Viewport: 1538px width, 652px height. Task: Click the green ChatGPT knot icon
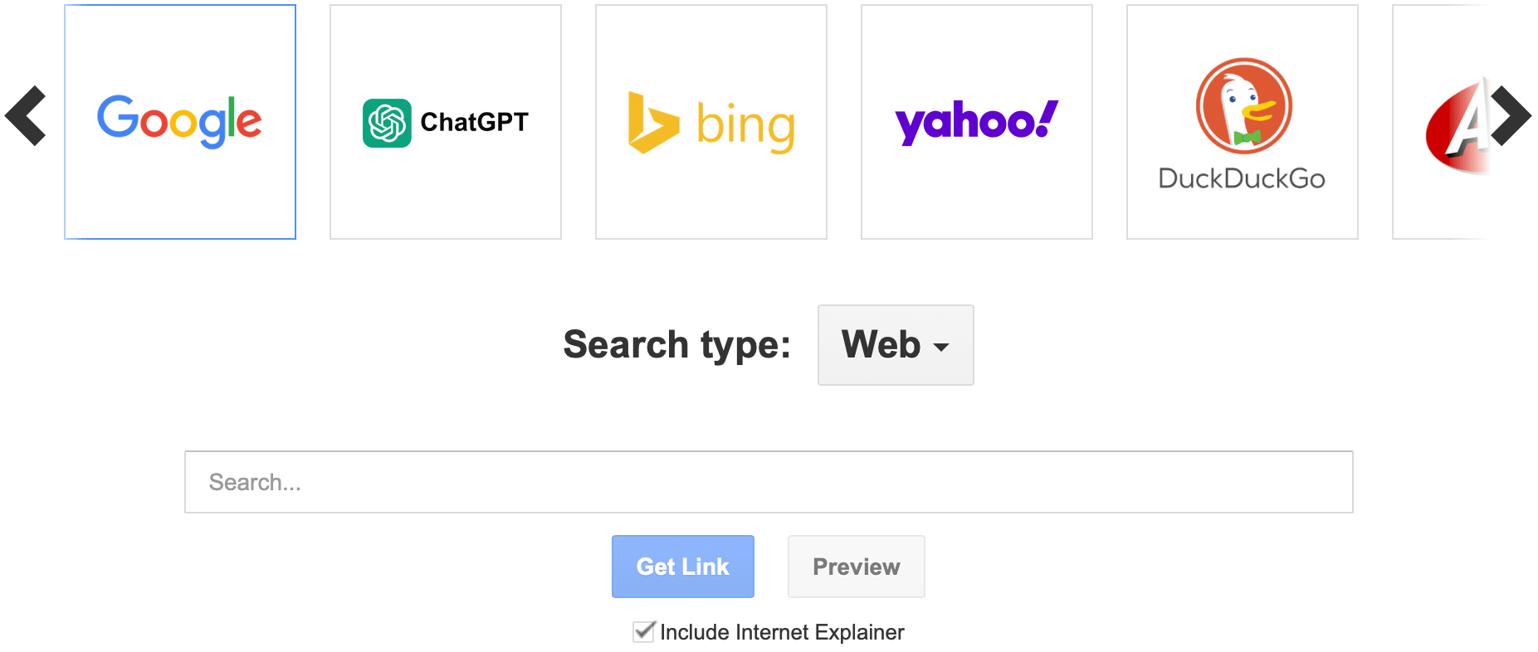coord(387,123)
